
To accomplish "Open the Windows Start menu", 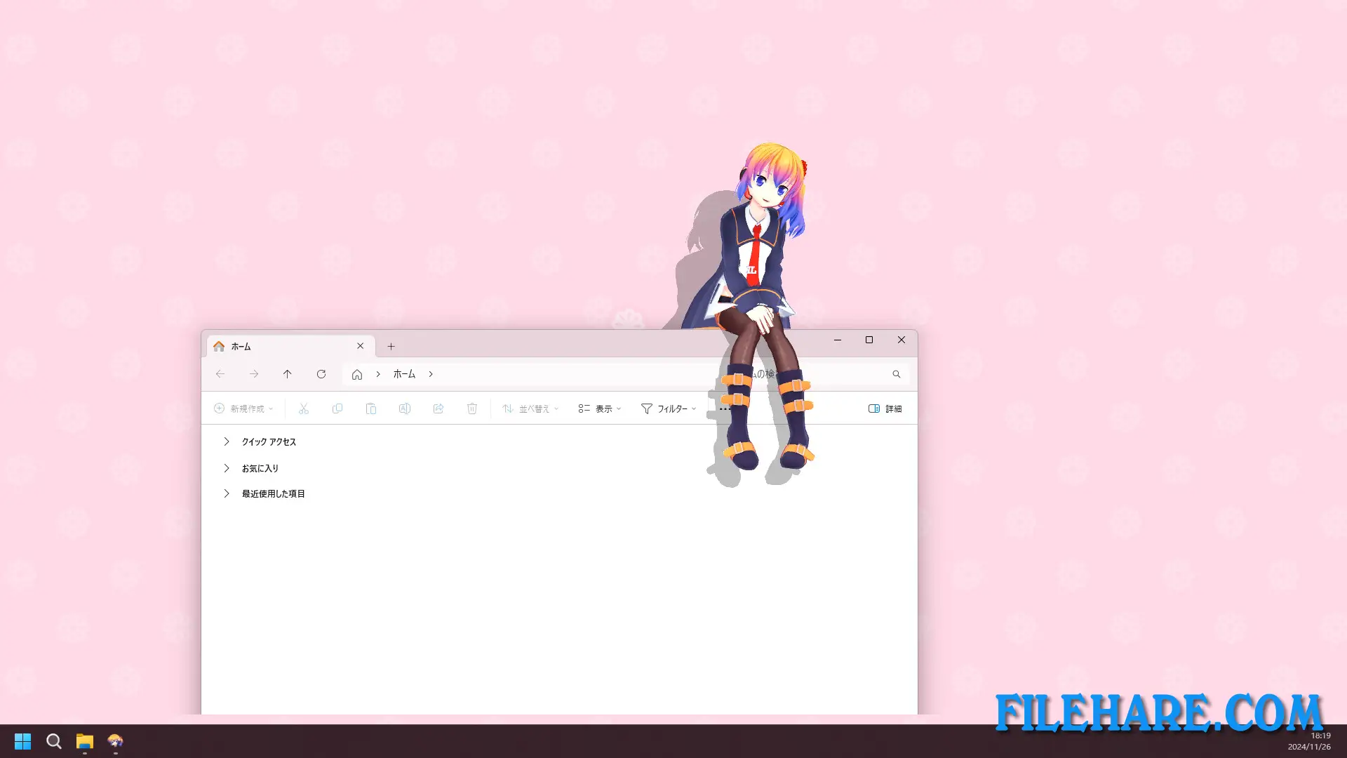I will coord(23,741).
